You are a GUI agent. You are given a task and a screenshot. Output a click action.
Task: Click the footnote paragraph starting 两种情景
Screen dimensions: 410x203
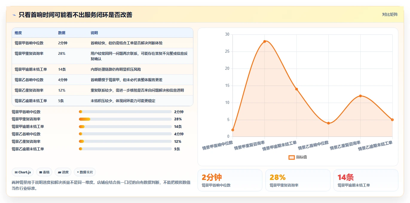(x=101, y=185)
